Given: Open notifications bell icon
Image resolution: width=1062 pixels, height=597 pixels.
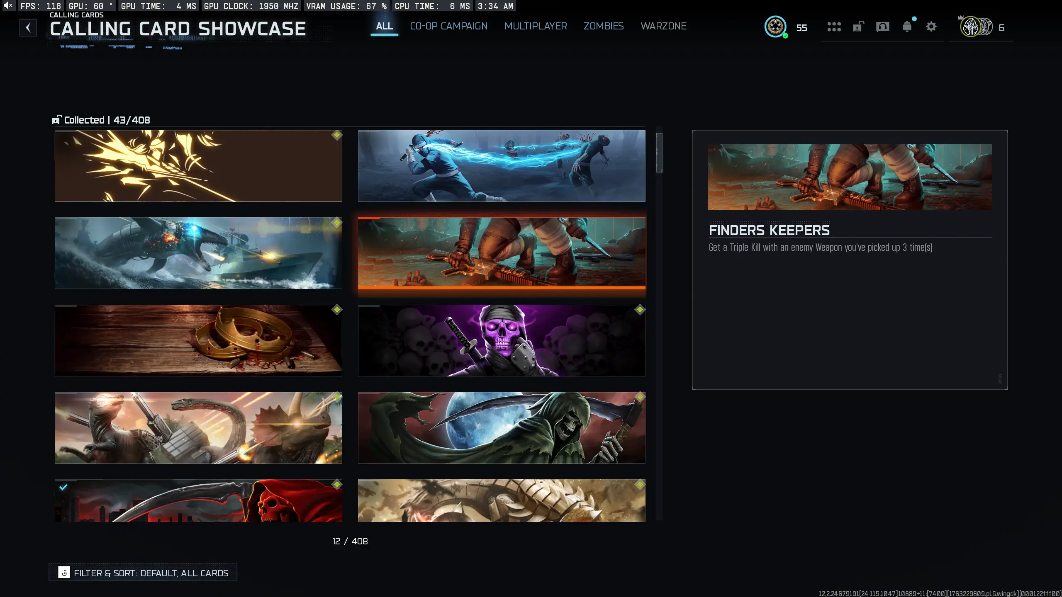Looking at the screenshot, I should click(x=907, y=27).
